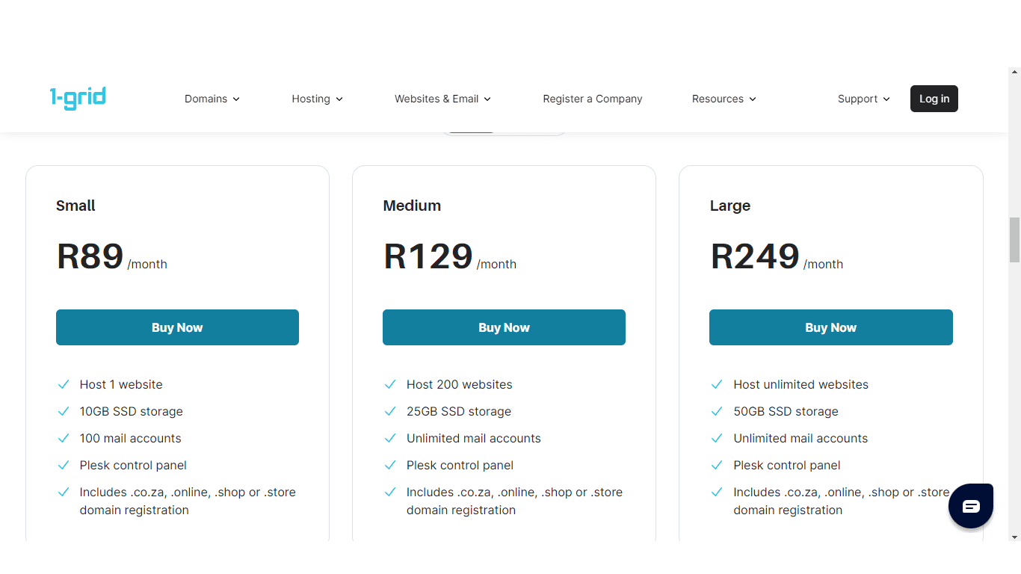Click checkmark icon beside 100 mail accounts
Screen dimensions: 1021x574
point(64,438)
